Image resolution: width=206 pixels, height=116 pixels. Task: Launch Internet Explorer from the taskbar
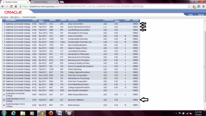point(13,113)
